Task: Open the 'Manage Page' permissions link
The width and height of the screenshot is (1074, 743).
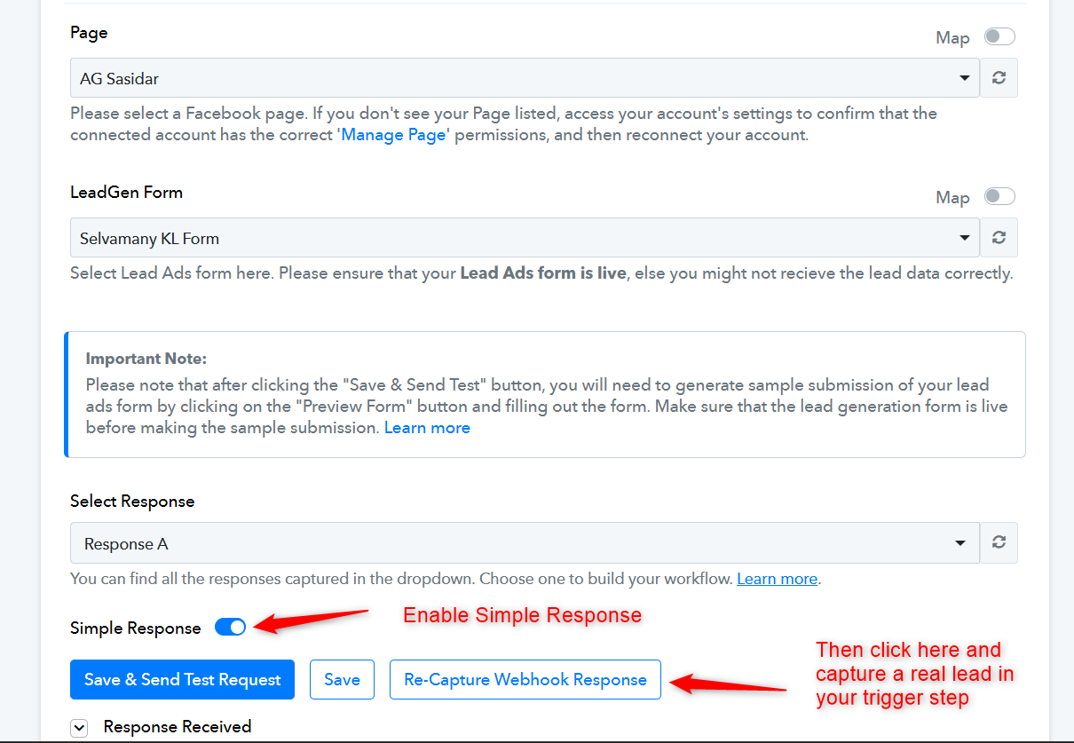Action: pyautogui.click(x=393, y=136)
